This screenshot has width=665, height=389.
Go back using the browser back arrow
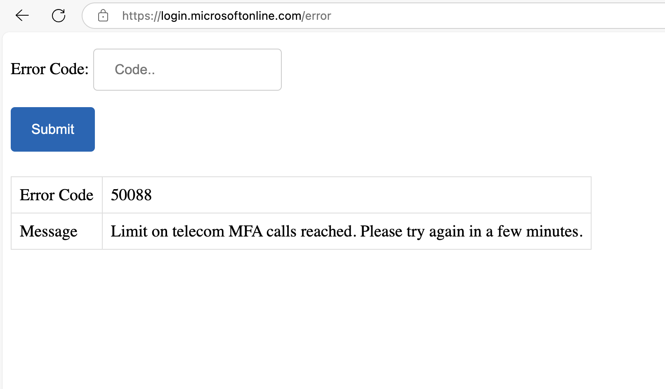[22, 16]
